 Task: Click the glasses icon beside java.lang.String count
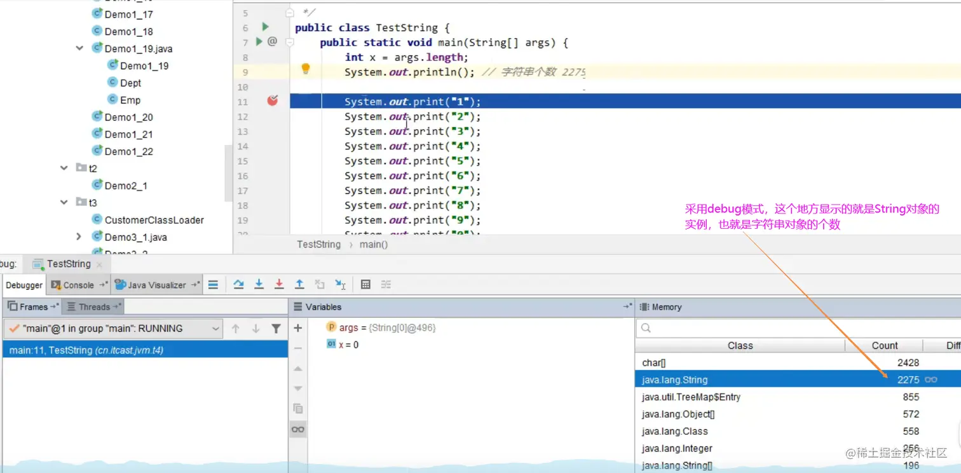[931, 380]
